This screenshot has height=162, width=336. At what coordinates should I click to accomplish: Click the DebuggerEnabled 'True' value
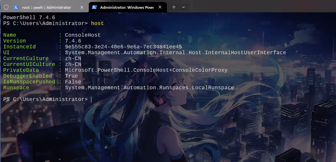pos(71,76)
